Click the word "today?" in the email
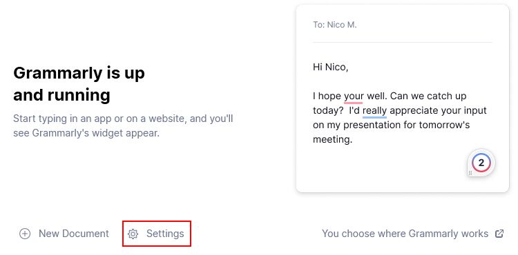Image resolution: width=518 pixels, height=255 pixels. coord(328,111)
